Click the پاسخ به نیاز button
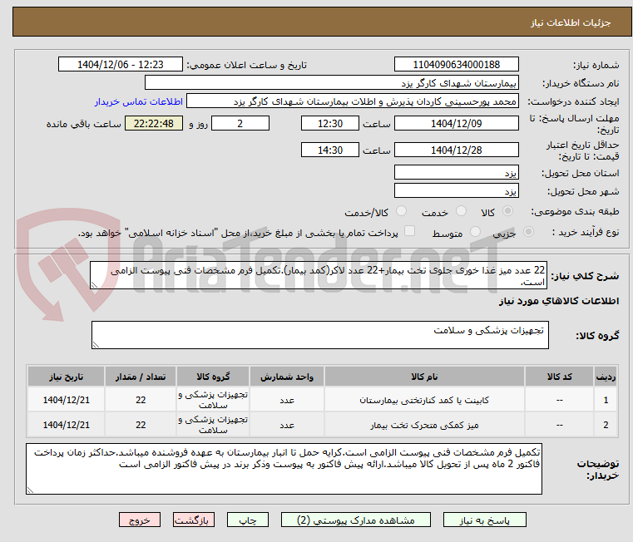The width and height of the screenshot is (633, 542). 484,520
